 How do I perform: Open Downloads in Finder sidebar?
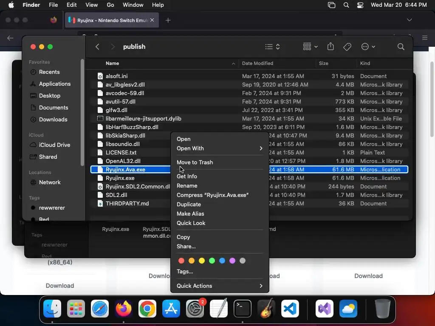pos(53,119)
